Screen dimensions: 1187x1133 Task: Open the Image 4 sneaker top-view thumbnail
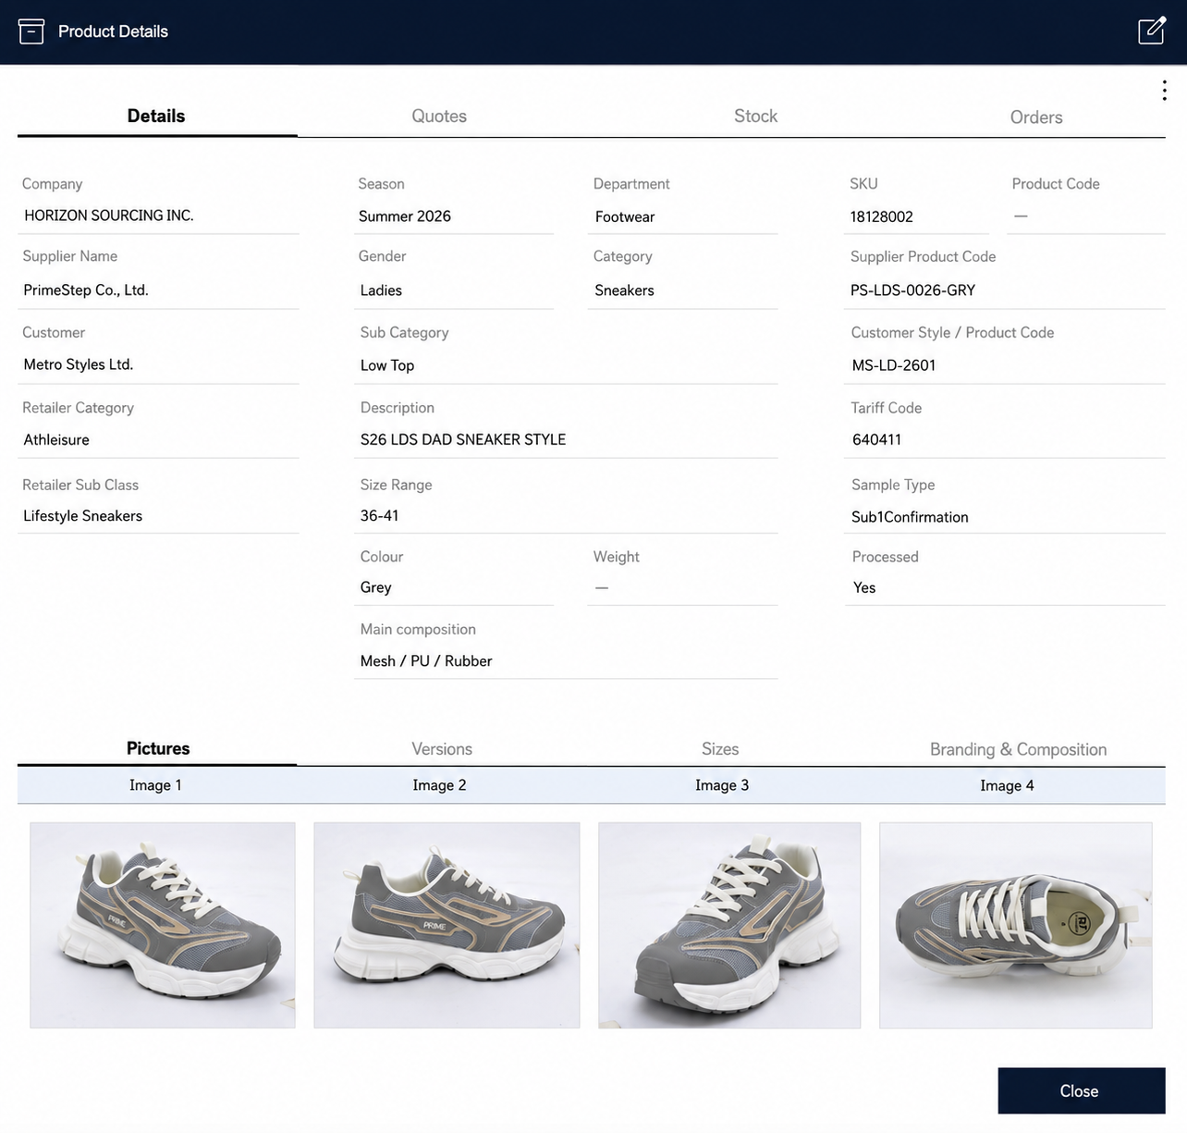pos(1016,925)
